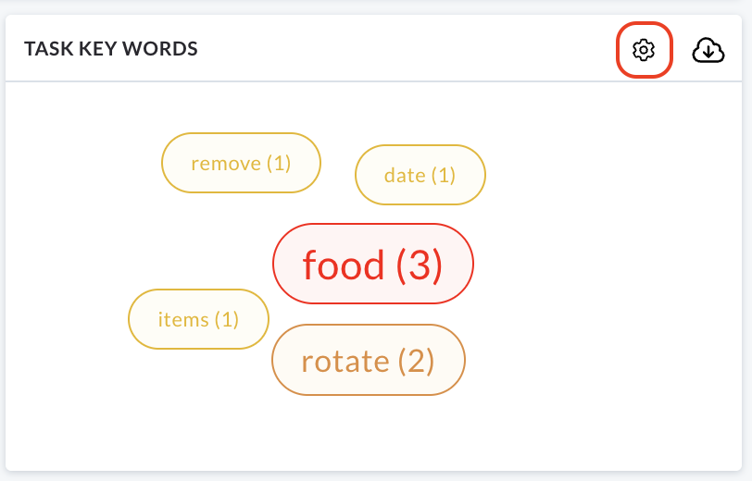This screenshot has height=481, width=752.
Task: Open the Task Key Words settings gear
Action: 644,50
